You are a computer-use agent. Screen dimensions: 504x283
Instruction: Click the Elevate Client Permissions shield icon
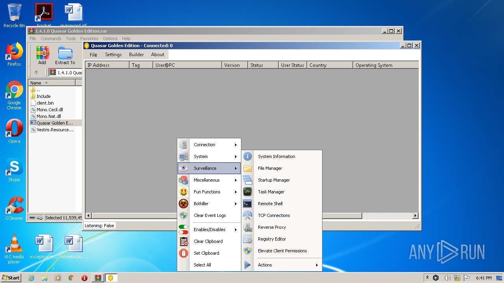(248, 251)
